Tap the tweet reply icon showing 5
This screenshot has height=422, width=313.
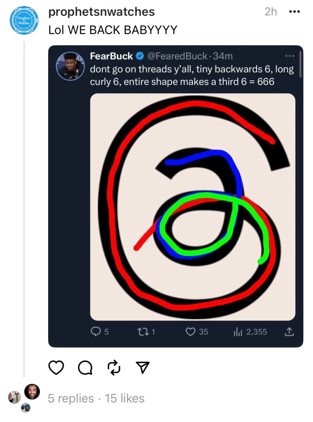click(x=95, y=332)
